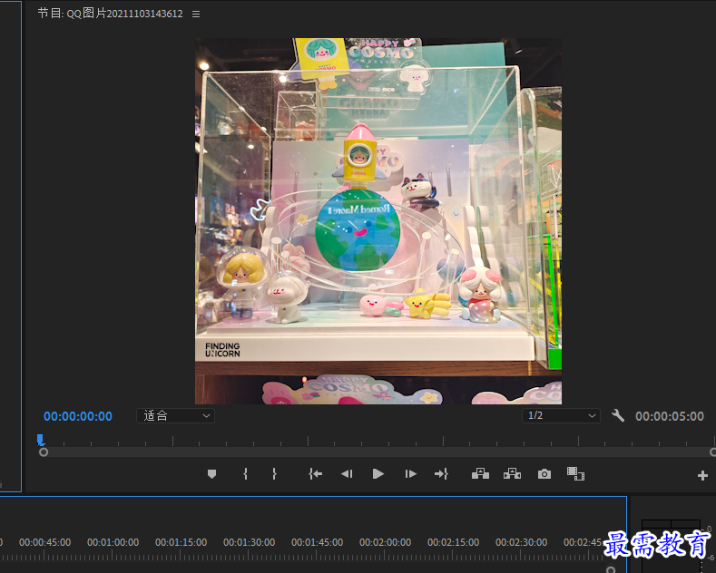Open the button editor plus icon
716x573 pixels.
[702, 476]
